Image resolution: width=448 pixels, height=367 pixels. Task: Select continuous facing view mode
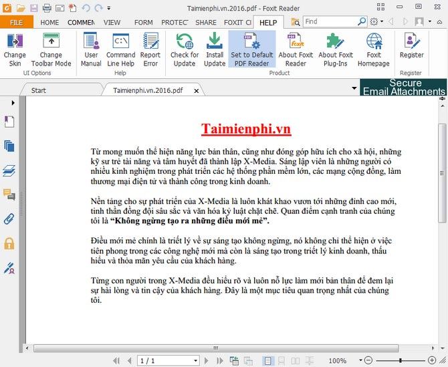pos(309,361)
